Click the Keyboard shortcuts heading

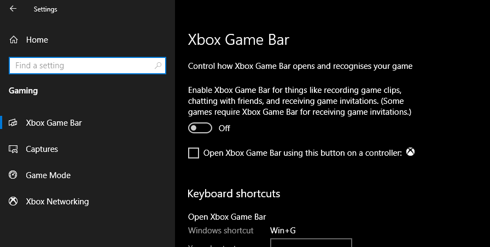click(234, 193)
